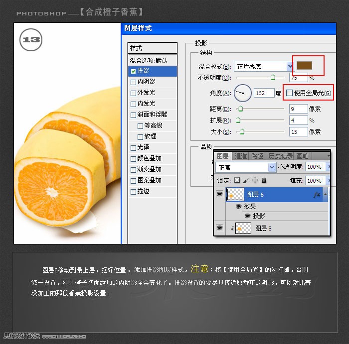This screenshot has height=344, width=349.
Task: Click clipping mask arrow on 图层 8
Action: [232, 229]
